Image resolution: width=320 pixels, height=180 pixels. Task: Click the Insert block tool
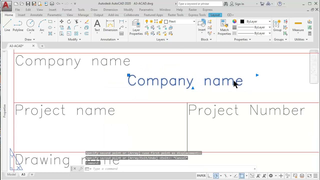[202, 25]
